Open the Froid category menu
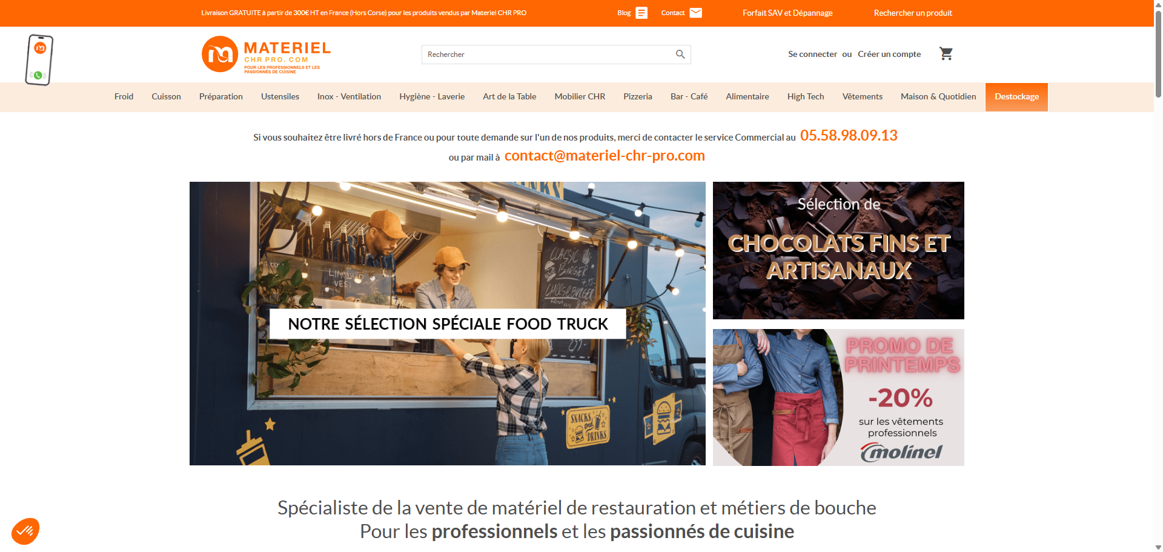This screenshot has width=1163, height=552. [x=124, y=97]
